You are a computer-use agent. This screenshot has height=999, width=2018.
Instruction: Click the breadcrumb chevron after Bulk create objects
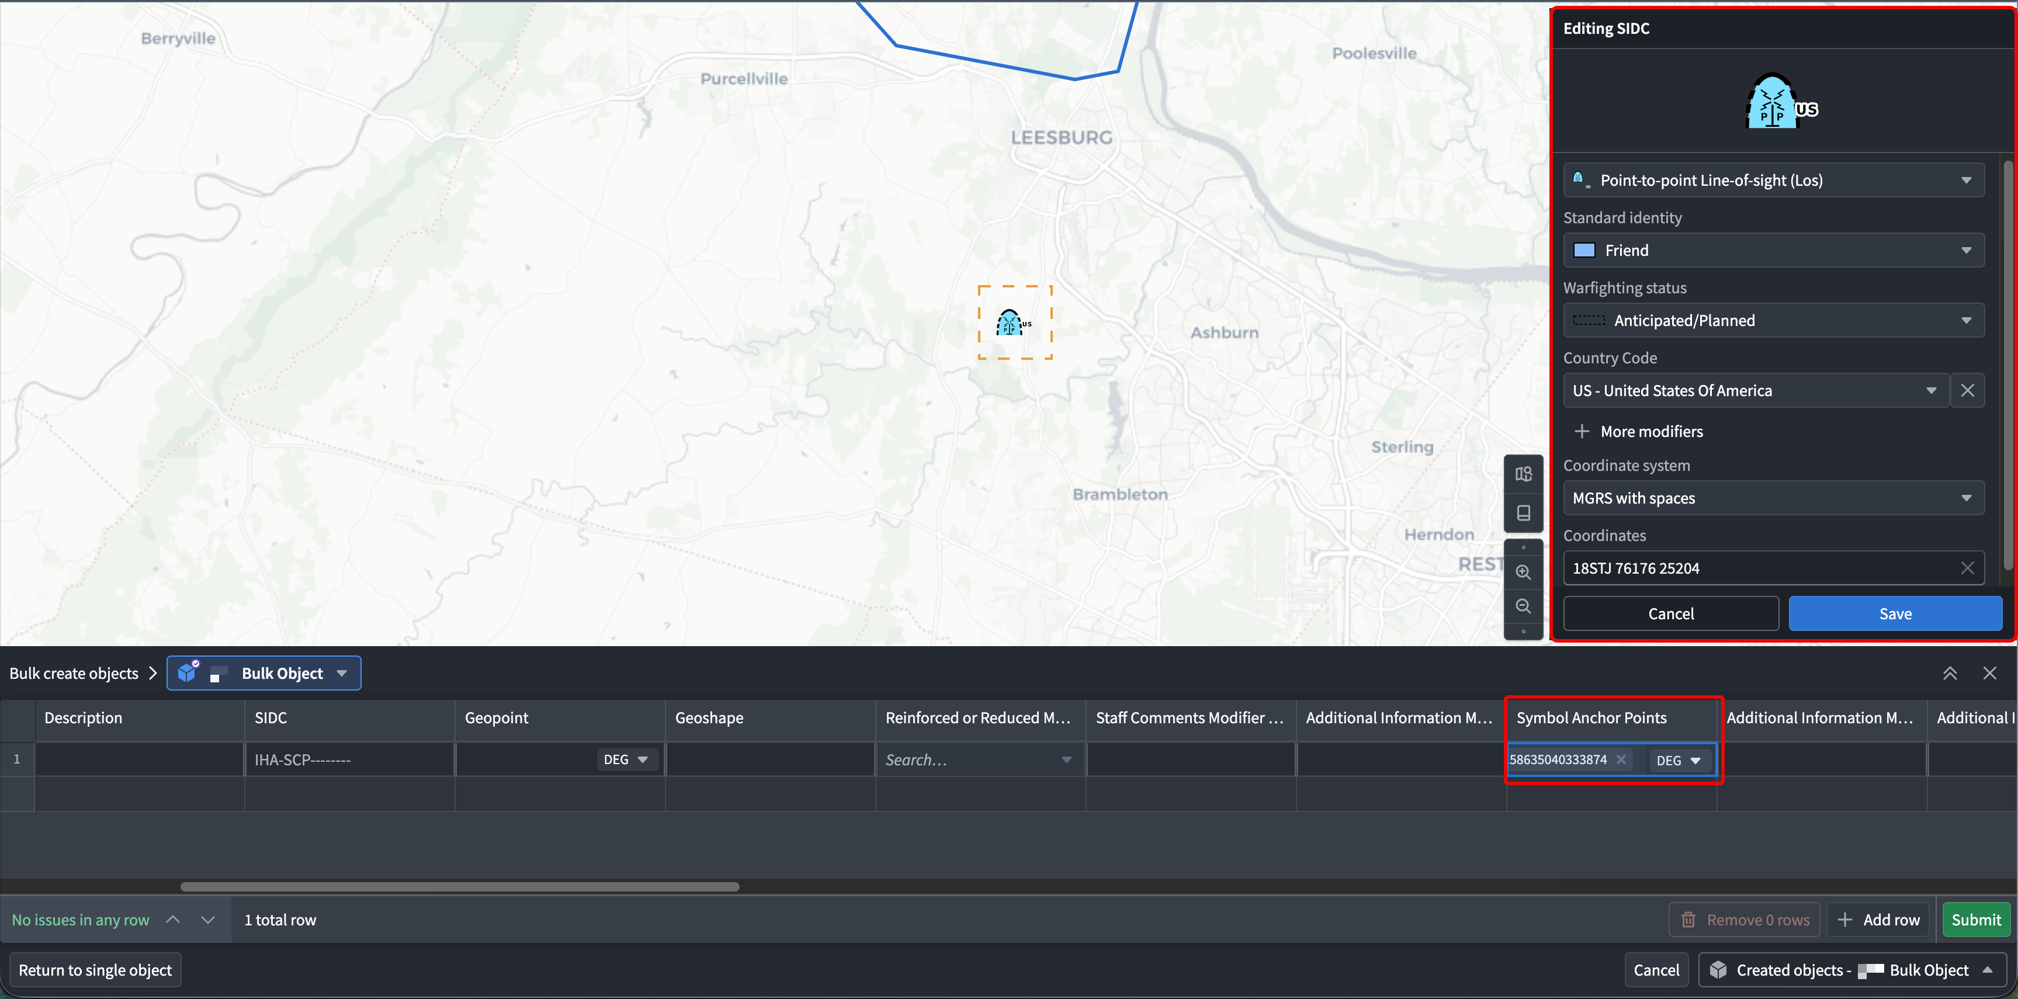[152, 673]
